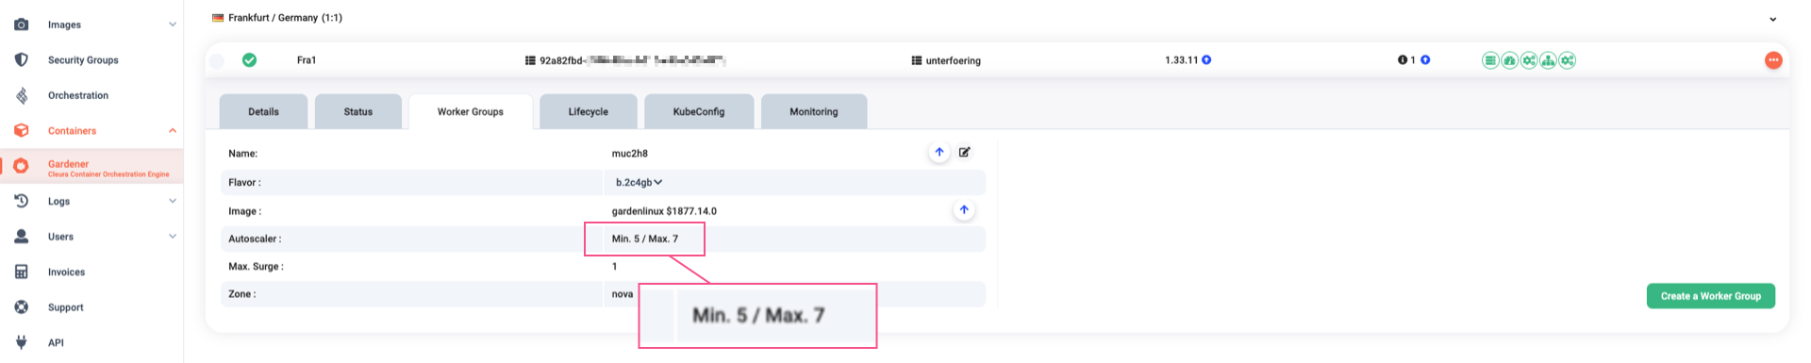This screenshot has width=1811, height=363.
Task: Click the Images camera icon in sidebar
Action: [21, 25]
